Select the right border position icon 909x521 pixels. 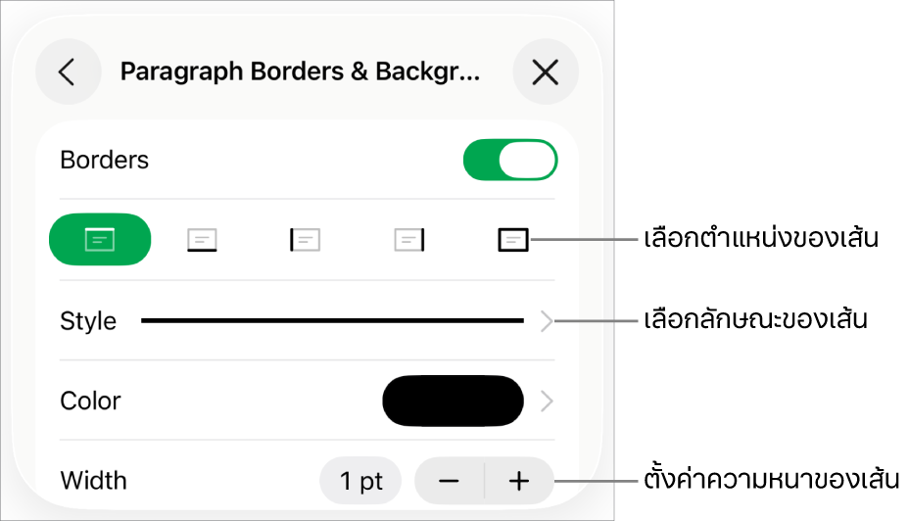pos(409,239)
